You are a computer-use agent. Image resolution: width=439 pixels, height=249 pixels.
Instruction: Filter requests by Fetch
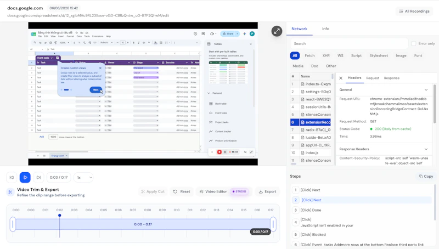point(309,56)
